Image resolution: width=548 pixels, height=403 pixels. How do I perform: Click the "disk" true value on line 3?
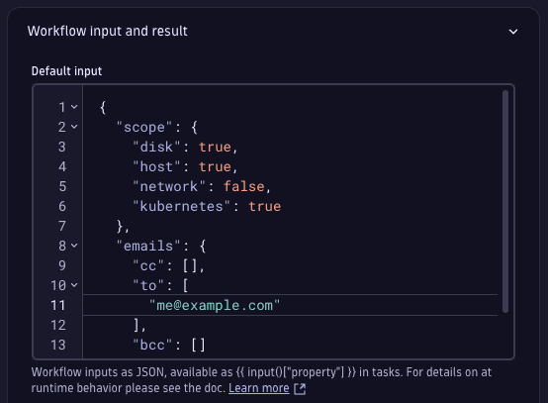215,147
